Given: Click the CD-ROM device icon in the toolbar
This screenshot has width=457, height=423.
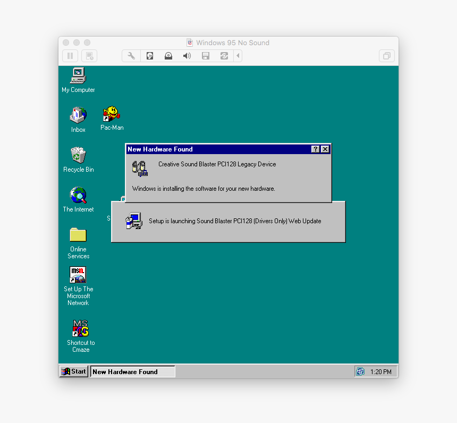Looking at the screenshot, I should tap(168, 55).
